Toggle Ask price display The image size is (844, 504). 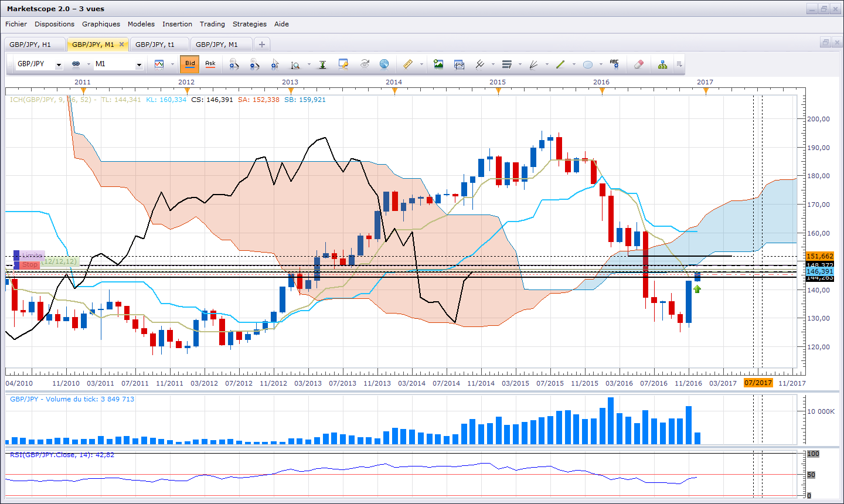(210, 64)
